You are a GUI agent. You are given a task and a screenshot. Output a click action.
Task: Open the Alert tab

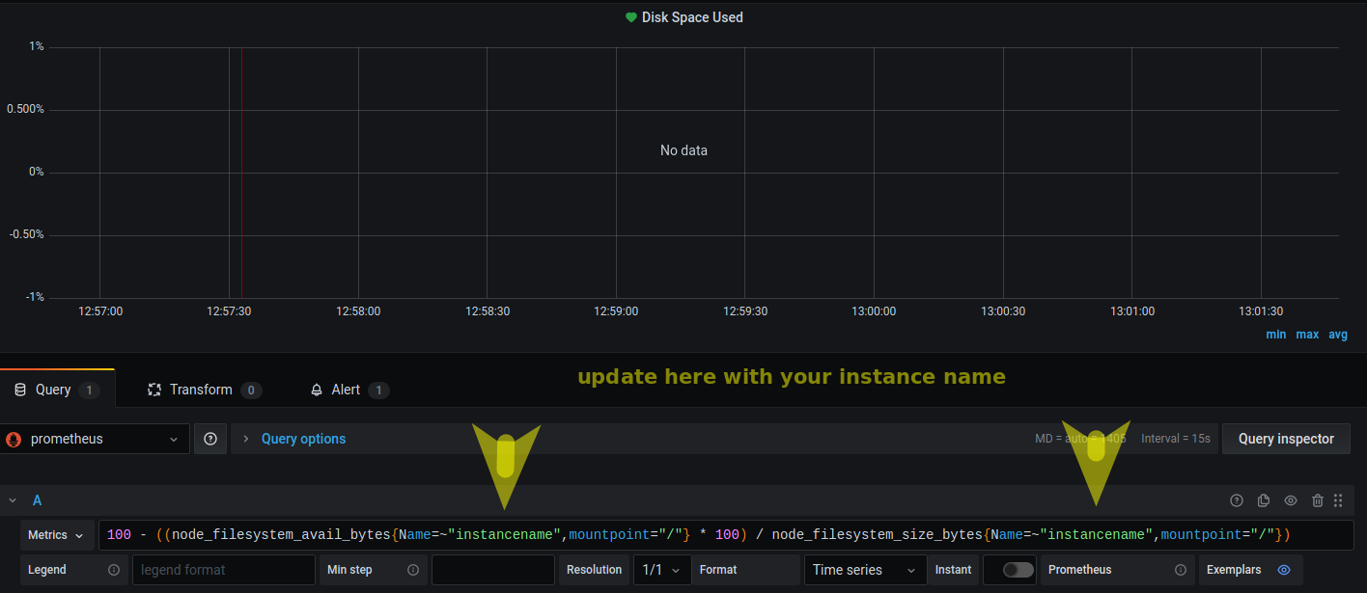pos(346,390)
